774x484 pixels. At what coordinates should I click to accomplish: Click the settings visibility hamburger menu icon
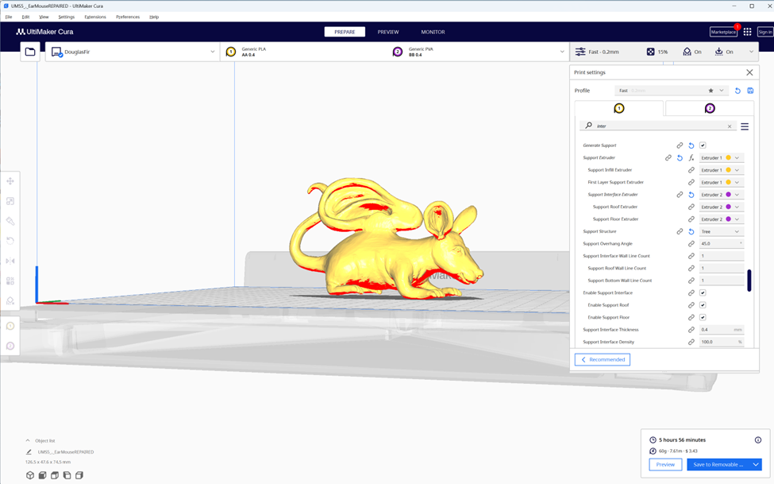tap(745, 126)
